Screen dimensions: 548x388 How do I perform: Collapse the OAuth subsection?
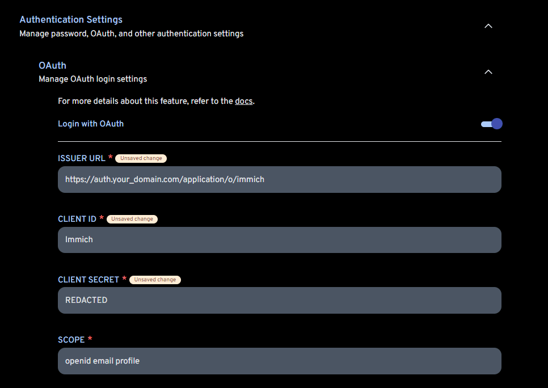pos(488,72)
